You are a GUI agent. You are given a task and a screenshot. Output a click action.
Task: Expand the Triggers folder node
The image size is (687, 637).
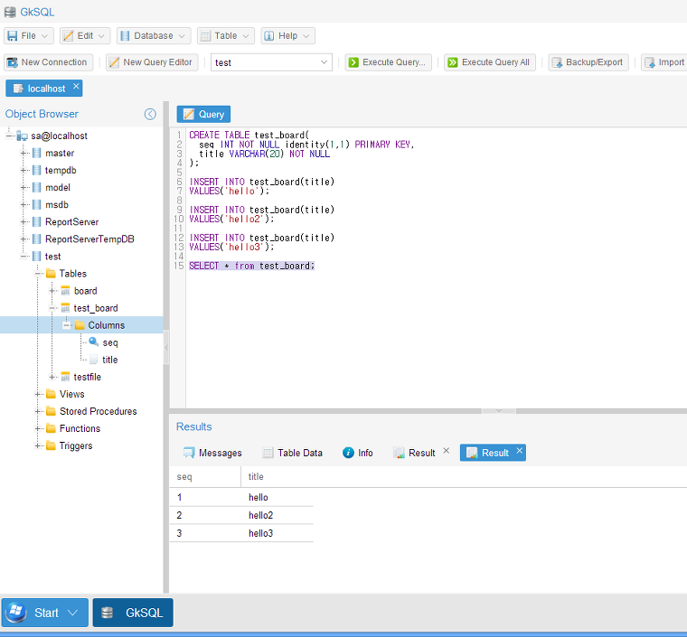click(x=38, y=445)
